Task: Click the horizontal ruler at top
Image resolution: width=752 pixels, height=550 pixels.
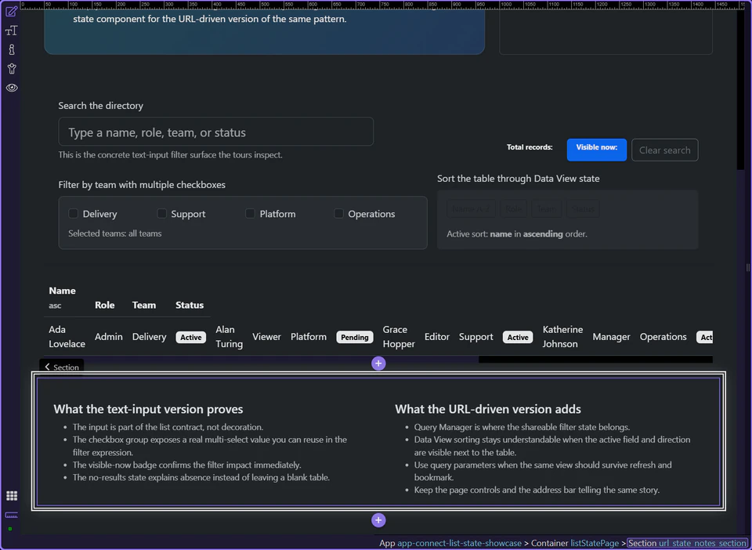Action: tap(384, 5)
